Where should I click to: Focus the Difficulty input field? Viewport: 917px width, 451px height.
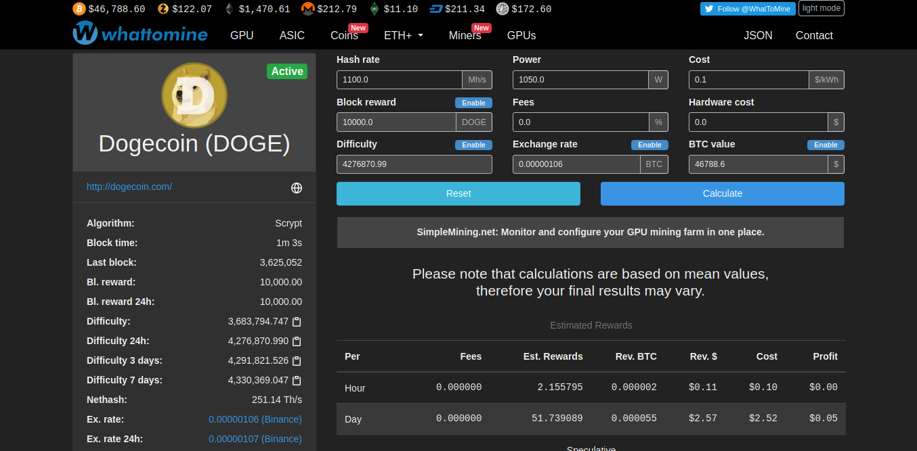(x=414, y=164)
